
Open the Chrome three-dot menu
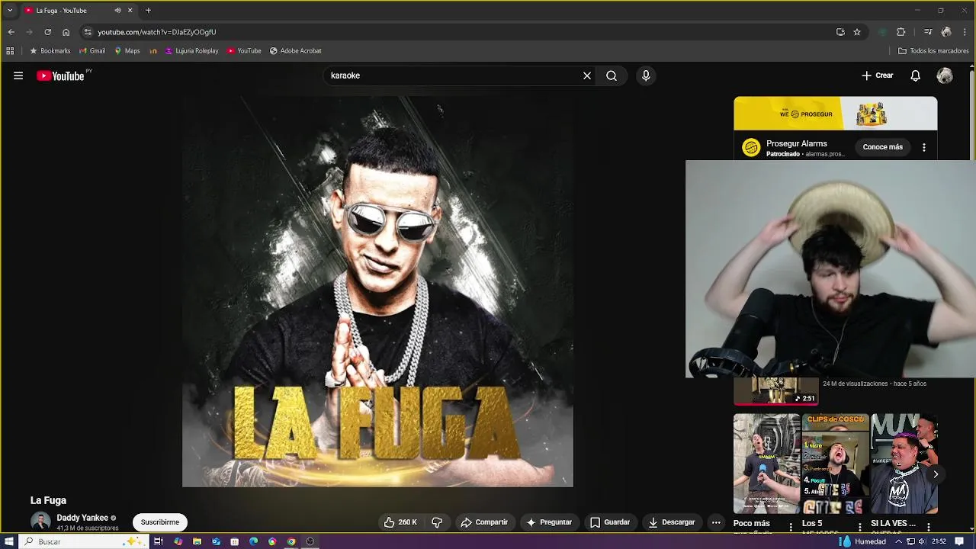pos(965,32)
